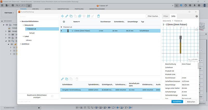Open the Fusion help question mark icon
208x110 pixels.
pos(199,5)
